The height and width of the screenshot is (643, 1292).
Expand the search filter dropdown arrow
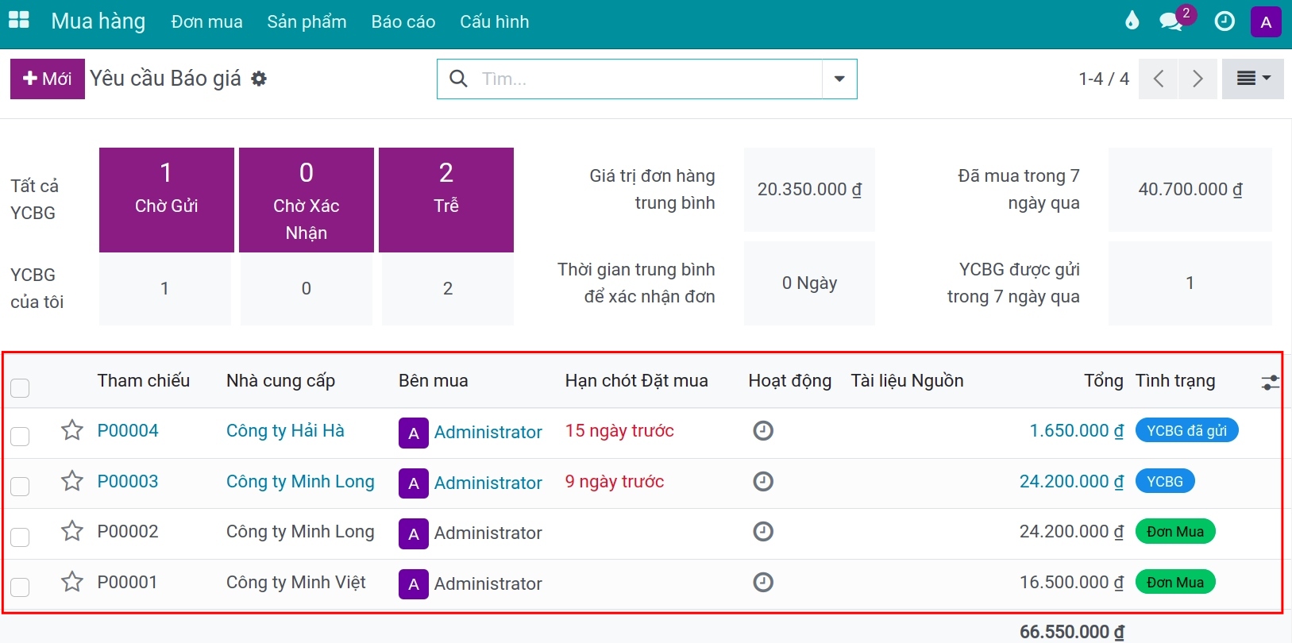point(839,79)
